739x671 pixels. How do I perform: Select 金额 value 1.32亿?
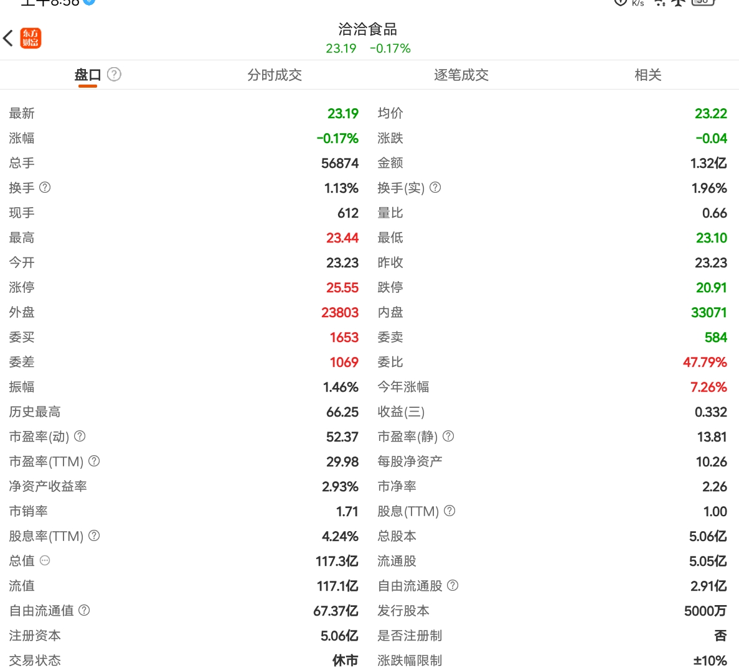coord(708,164)
